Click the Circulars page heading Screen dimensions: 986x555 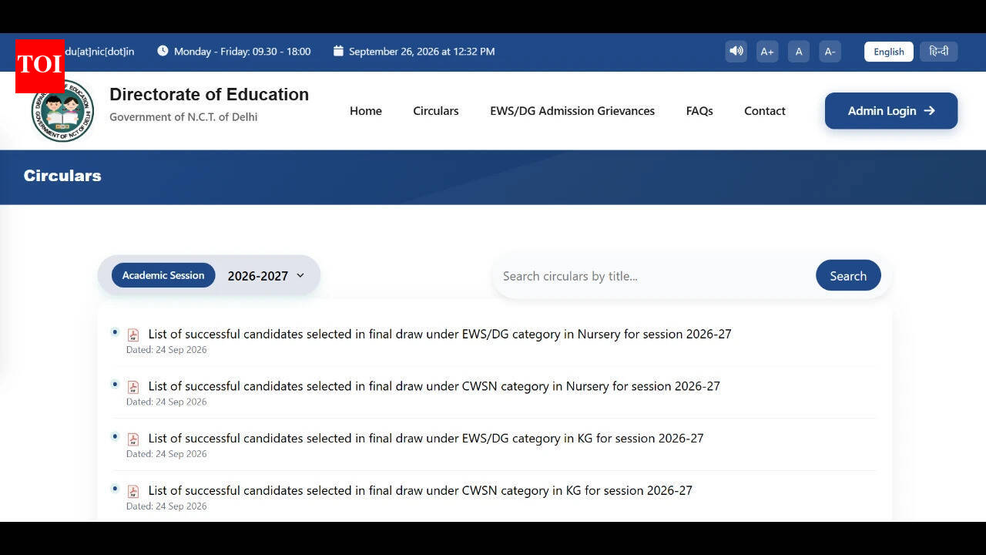62,176
